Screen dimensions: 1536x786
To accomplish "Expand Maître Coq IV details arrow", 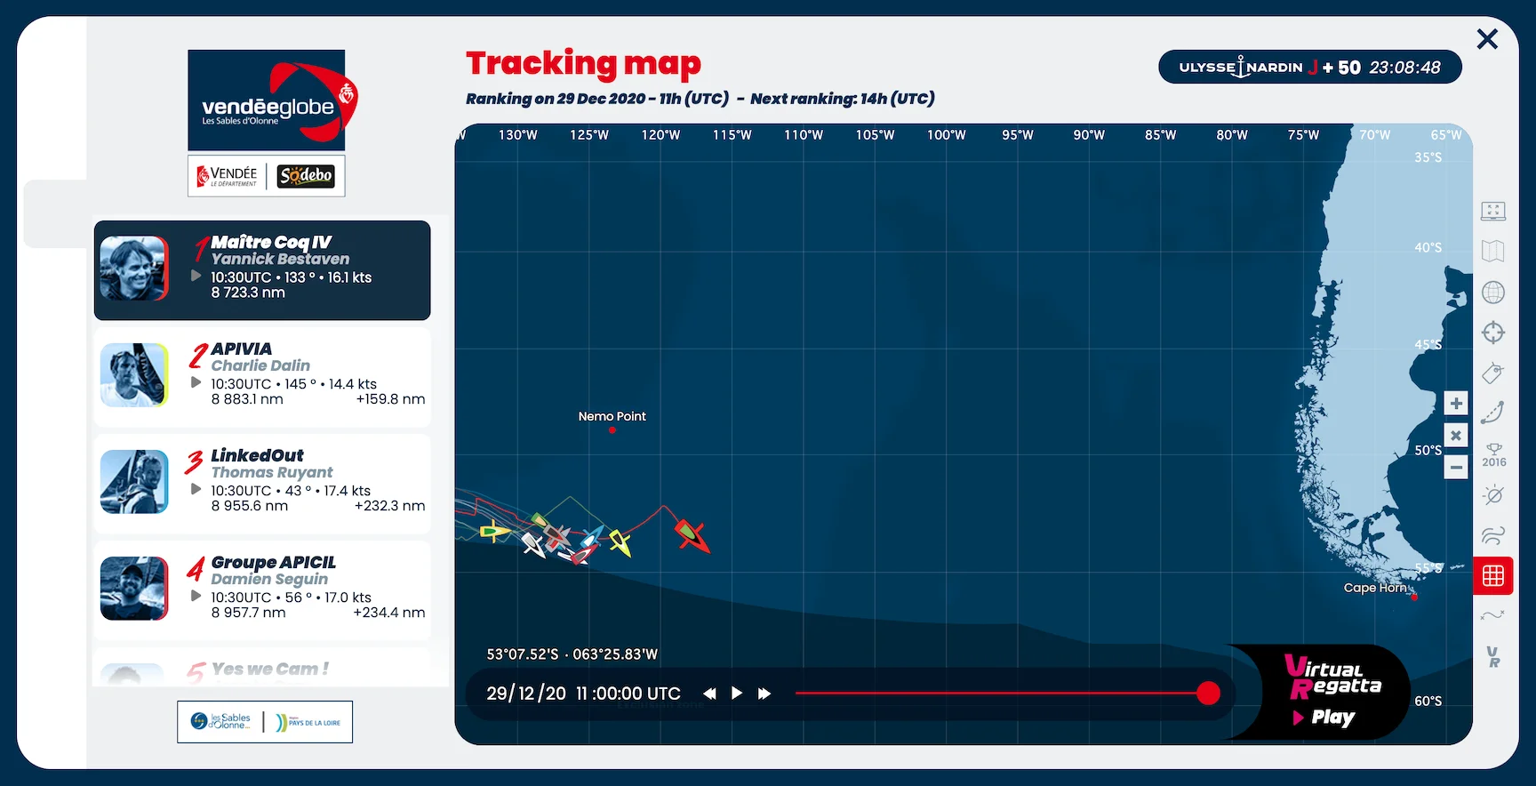I will click(x=196, y=277).
